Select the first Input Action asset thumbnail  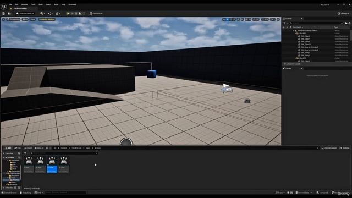[x=29, y=164]
